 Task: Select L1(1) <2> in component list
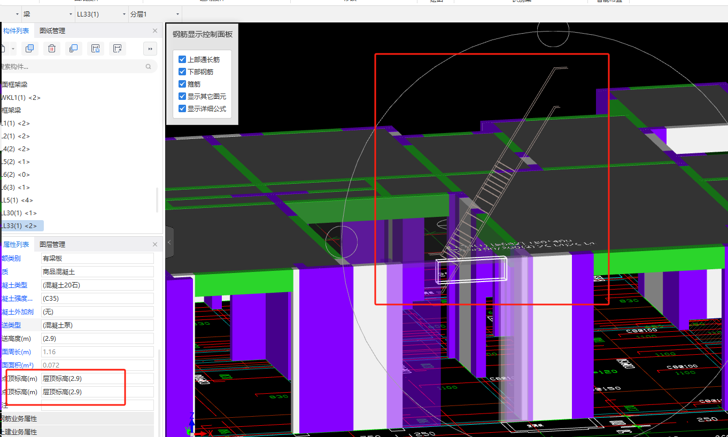(x=16, y=123)
